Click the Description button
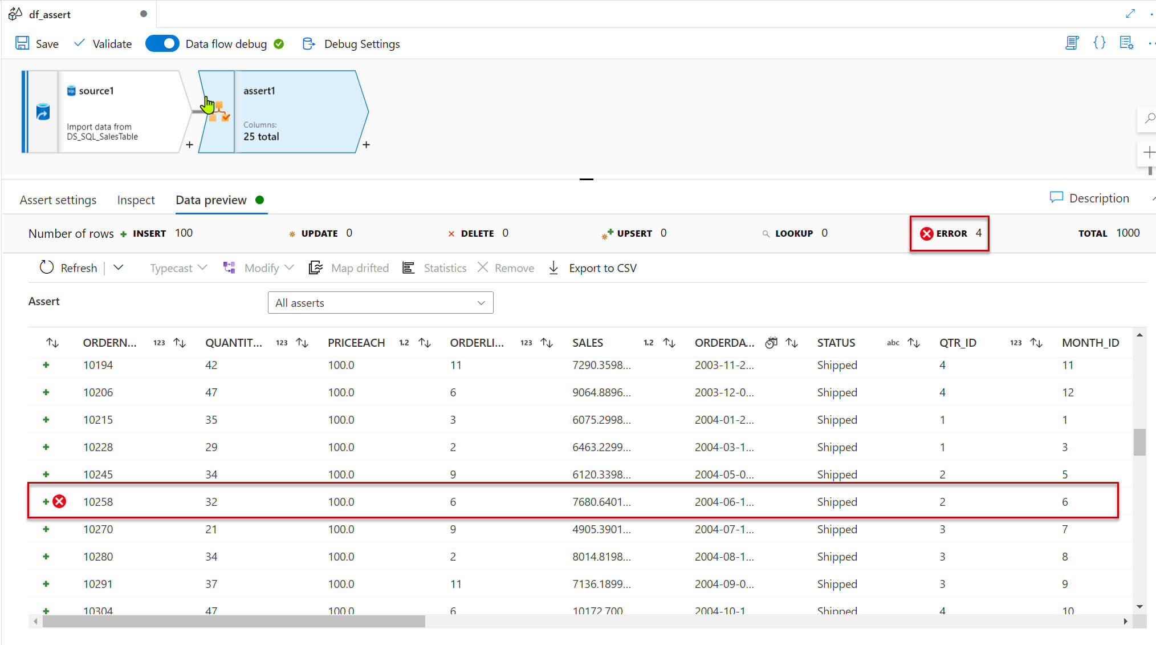Viewport: 1156px width, 645px height. click(x=1089, y=198)
